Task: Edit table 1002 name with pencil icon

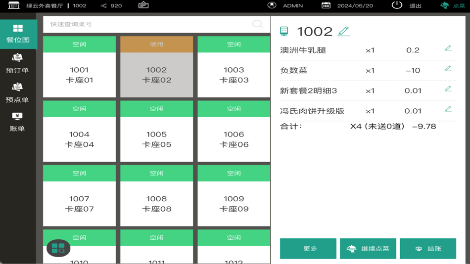Action: point(343,31)
